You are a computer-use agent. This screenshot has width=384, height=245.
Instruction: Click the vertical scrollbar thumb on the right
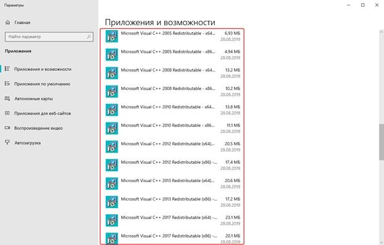click(x=382, y=142)
